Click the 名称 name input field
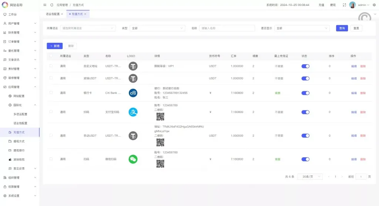This screenshot has height=206, width=379. click(x=227, y=28)
